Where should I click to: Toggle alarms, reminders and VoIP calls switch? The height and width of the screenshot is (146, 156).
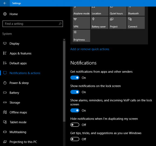point(75,110)
